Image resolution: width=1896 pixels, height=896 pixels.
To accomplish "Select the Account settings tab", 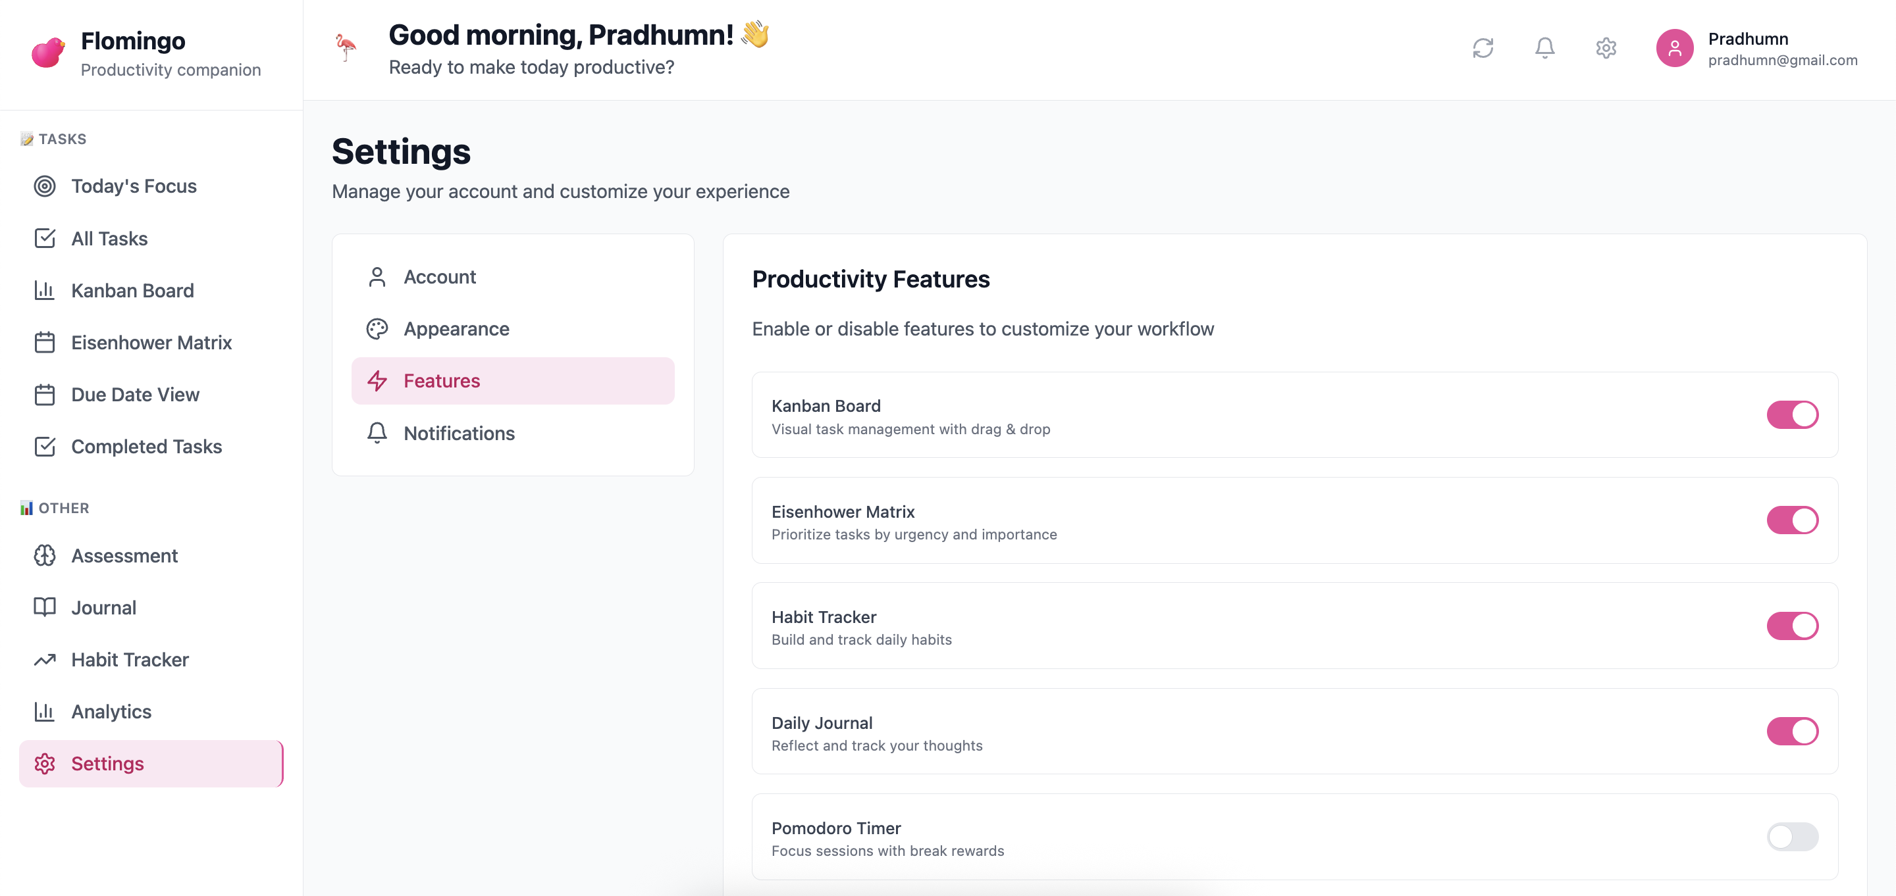I will pos(439,276).
